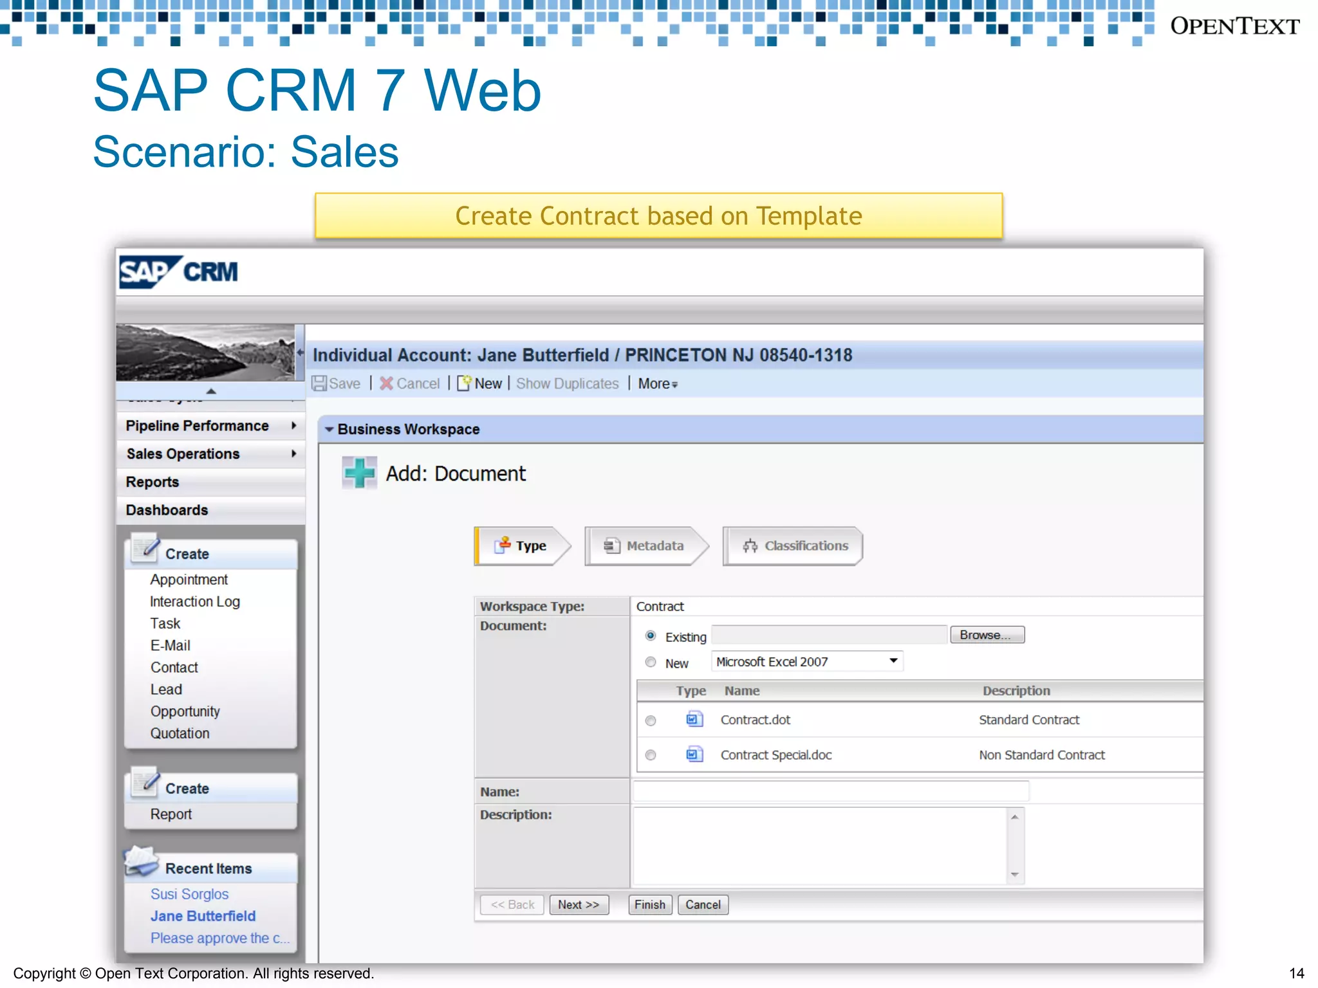Click the << Back button
This screenshot has width=1318, height=988.
[512, 904]
